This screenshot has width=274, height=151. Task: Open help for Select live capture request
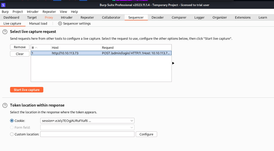tap(5, 32)
